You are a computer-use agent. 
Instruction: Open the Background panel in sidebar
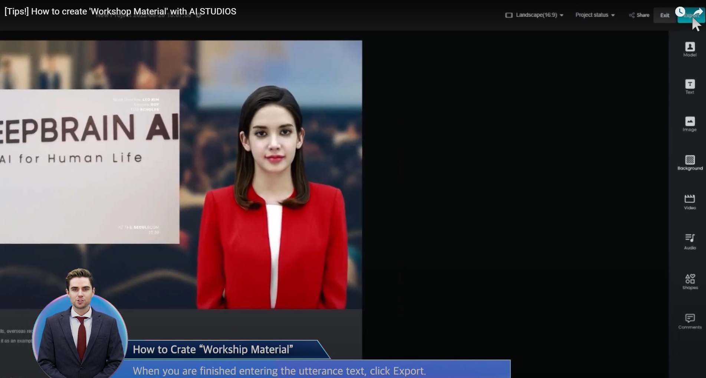click(690, 163)
